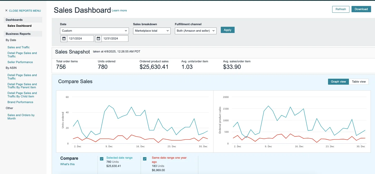Open the Learn more link

pyautogui.click(x=119, y=11)
